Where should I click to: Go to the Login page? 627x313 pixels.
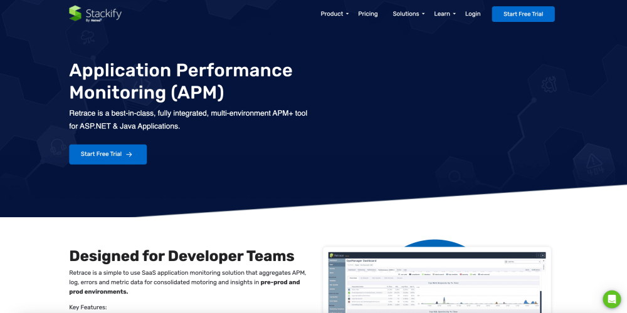coord(473,14)
